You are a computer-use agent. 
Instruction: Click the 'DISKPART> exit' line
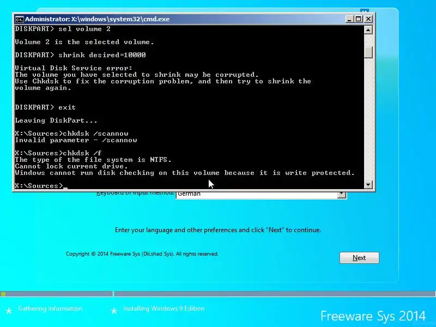[x=45, y=107]
